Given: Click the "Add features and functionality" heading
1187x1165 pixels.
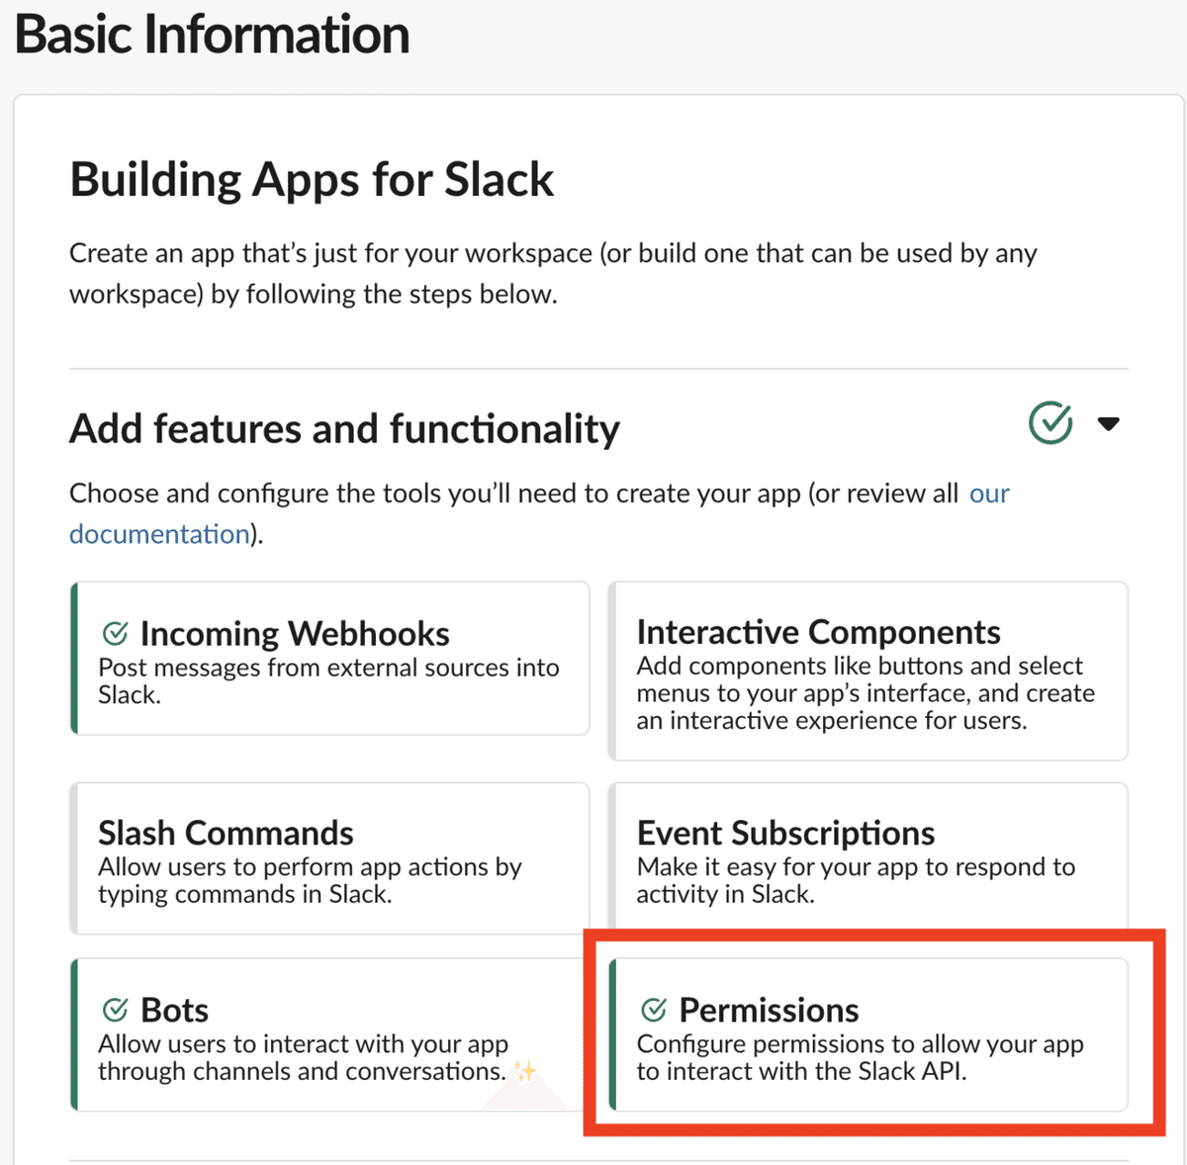Looking at the screenshot, I should pos(344,429).
